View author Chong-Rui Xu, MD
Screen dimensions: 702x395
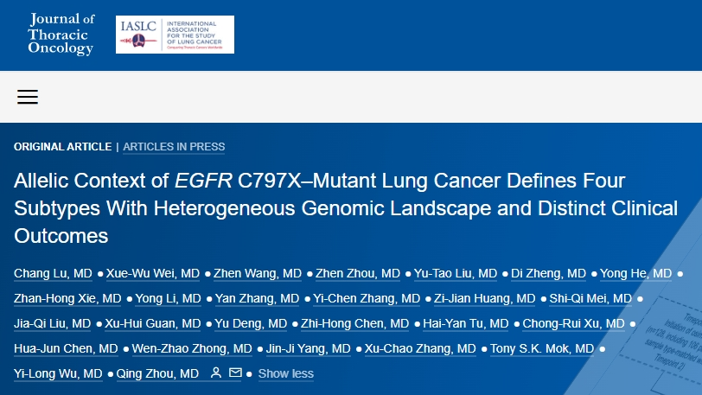(573, 323)
